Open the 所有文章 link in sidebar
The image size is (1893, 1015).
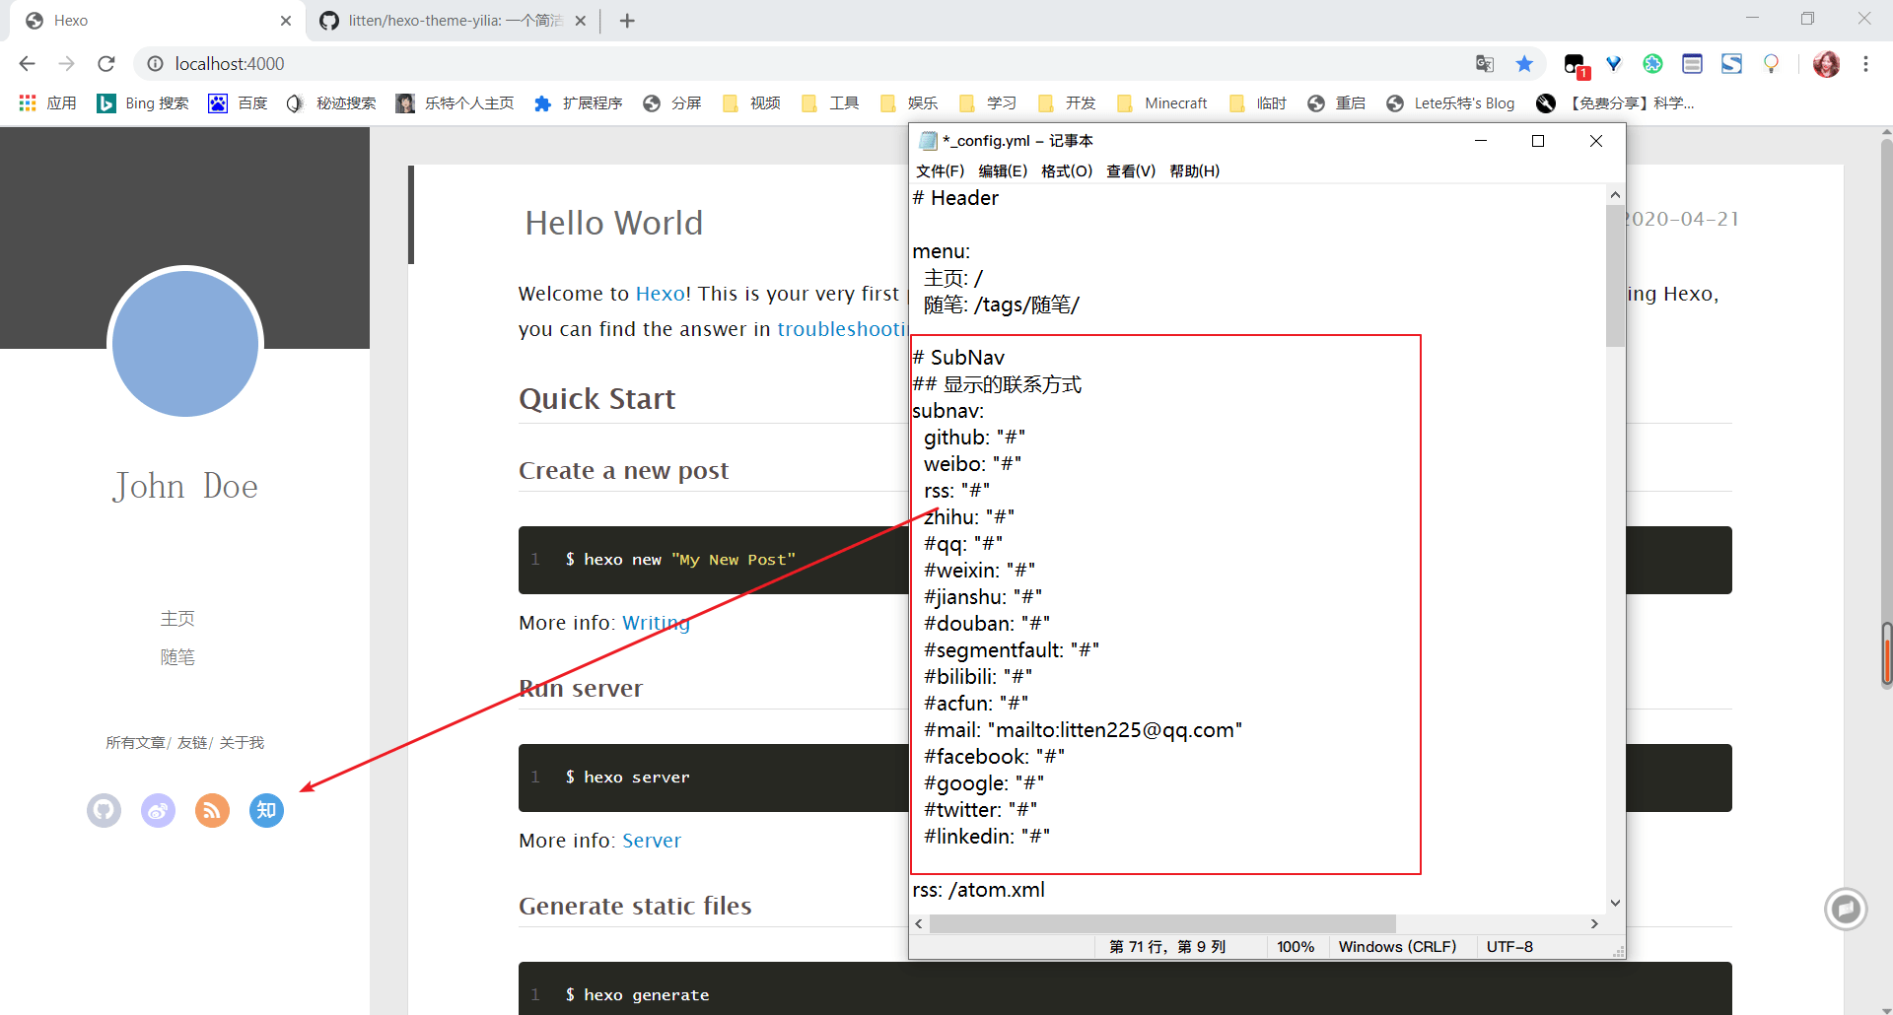[135, 743]
